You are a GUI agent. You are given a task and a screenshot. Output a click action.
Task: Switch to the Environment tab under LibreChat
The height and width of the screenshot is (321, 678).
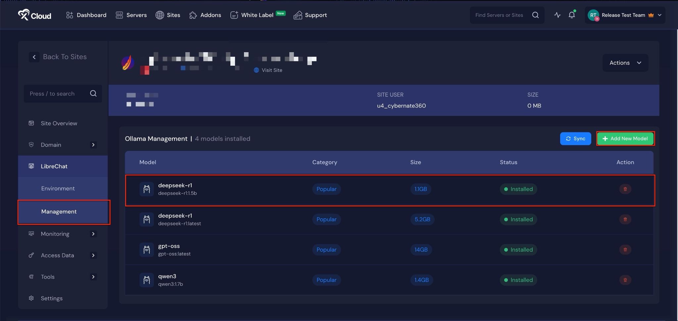click(58, 188)
